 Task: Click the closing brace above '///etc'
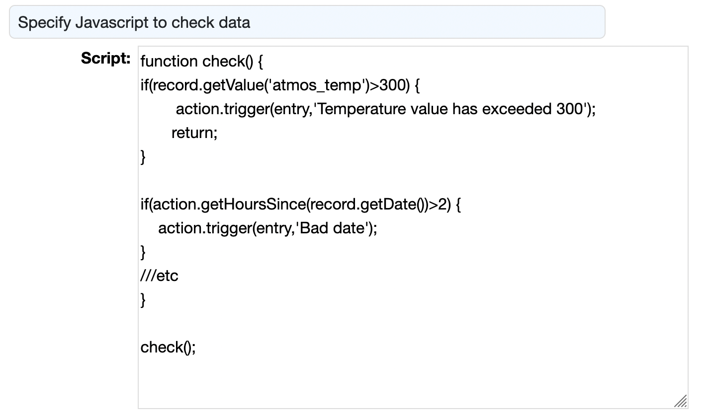(144, 252)
